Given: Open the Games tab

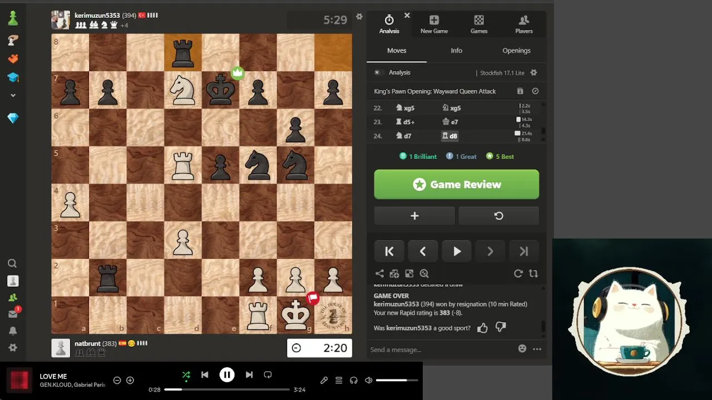Looking at the screenshot, I should (479, 24).
